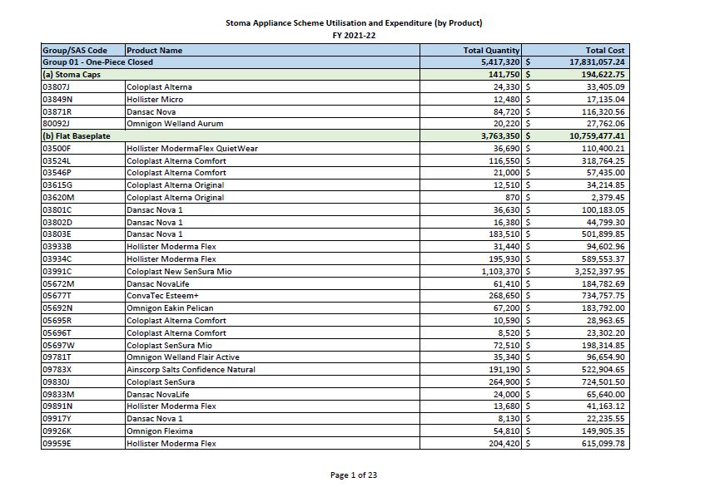Image resolution: width=710 pixels, height=497 pixels.
Task: Select quantity value 24,330
Action: 471,86
